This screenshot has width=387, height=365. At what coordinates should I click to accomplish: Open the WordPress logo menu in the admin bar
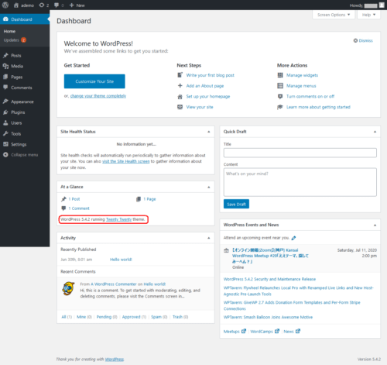tap(5, 5)
